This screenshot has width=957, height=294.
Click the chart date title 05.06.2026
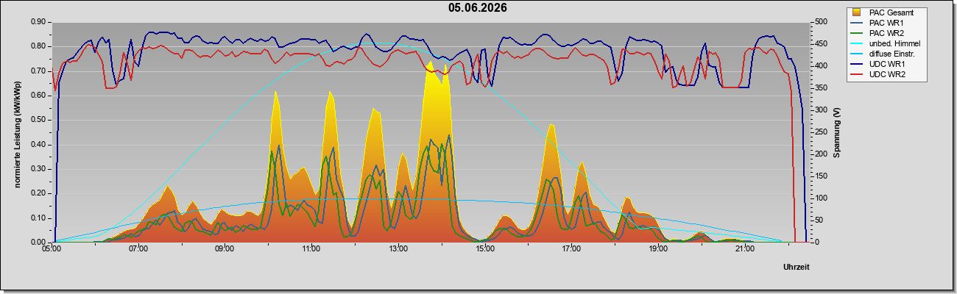click(x=477, y=8)
